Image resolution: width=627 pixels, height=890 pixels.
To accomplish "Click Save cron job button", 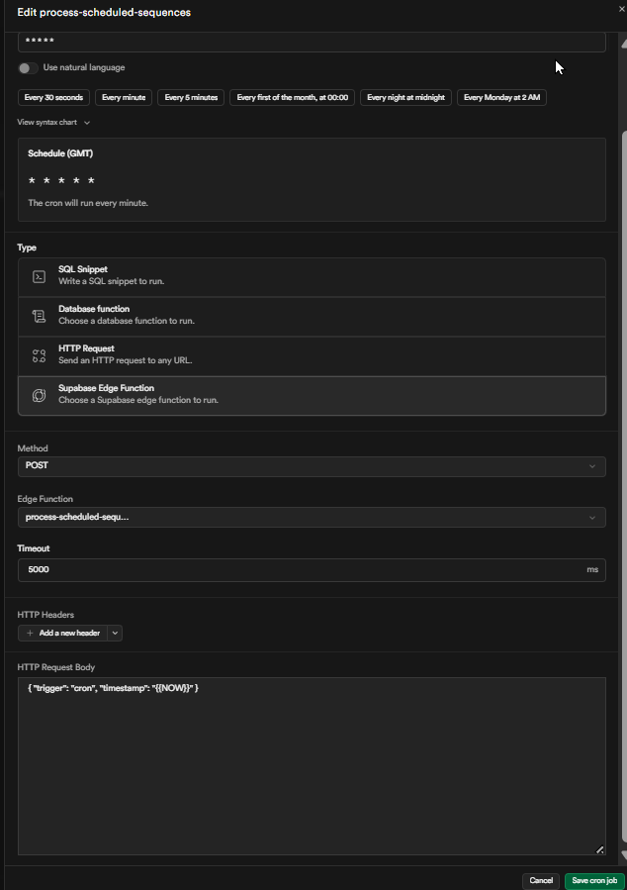I will (x=594, y=880).
